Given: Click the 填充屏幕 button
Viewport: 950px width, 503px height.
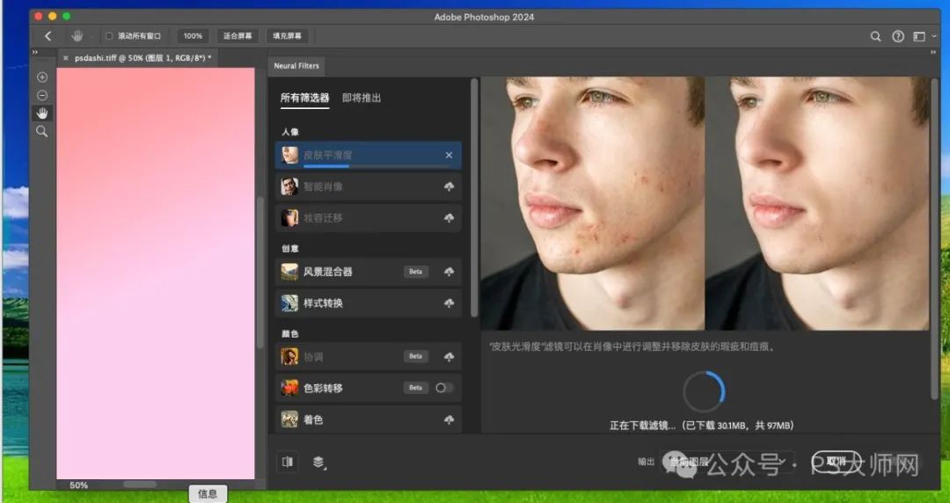Looking at the screenshot, I should click(287, 36).
